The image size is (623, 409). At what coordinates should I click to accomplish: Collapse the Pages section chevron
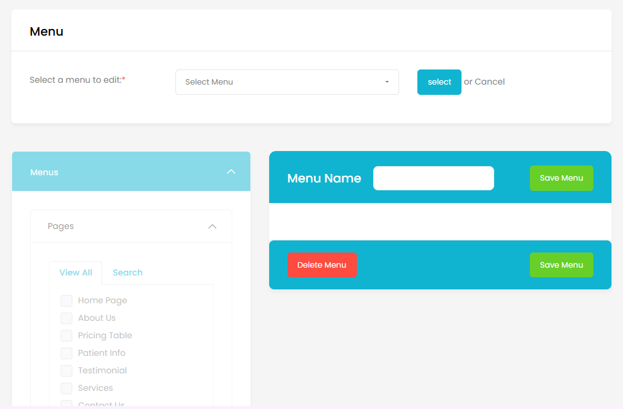[212, 227]
